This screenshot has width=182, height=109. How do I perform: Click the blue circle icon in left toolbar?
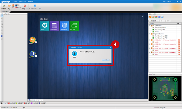(x=2, y=36)
